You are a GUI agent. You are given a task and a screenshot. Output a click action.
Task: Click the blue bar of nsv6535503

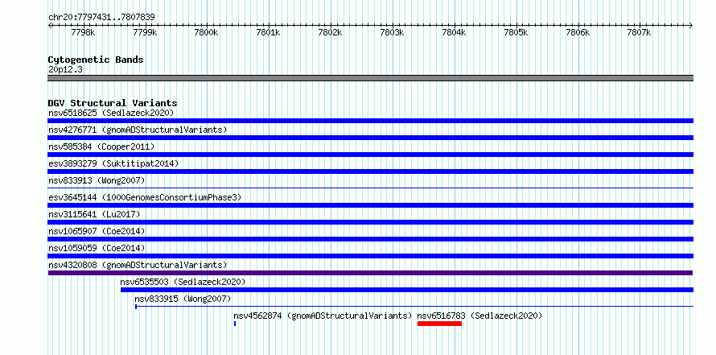[x=407, y=290]
